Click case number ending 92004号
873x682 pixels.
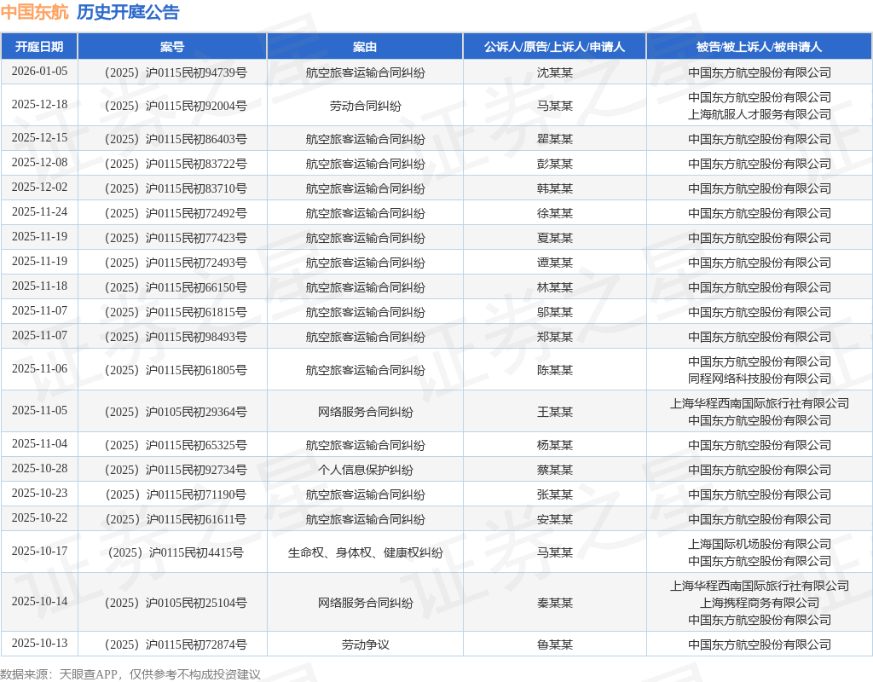click(x=176, y=106)
